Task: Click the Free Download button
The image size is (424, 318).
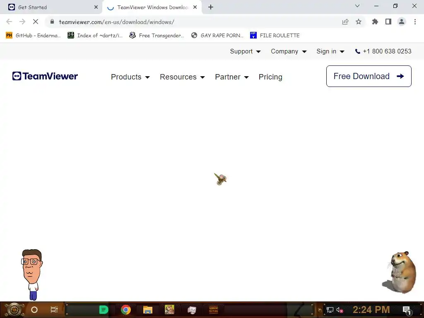Action: point(369,76)
